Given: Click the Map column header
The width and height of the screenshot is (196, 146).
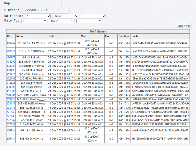Looking at the screenshot, I should pos(92,36).
